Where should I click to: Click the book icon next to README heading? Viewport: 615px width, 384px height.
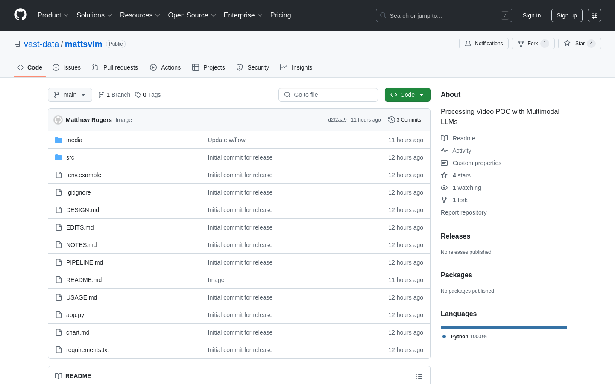[x=59, y=376]
